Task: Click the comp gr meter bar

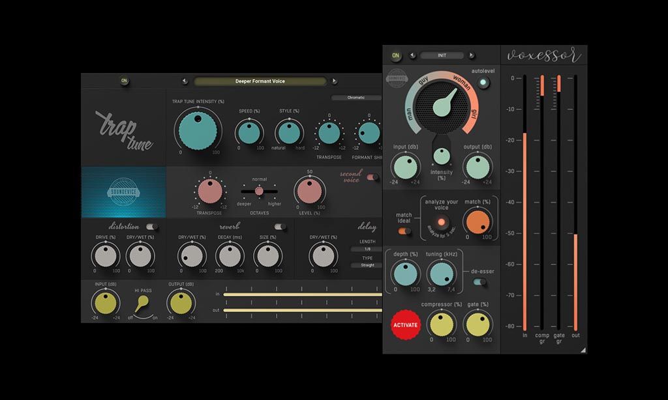Action: click(x=542, y=203)
